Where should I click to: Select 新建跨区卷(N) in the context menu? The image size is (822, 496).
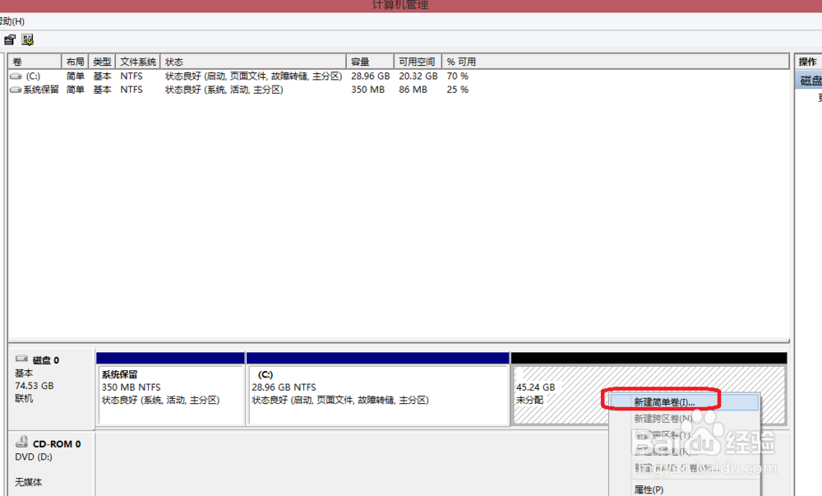[x=663, y=419]
